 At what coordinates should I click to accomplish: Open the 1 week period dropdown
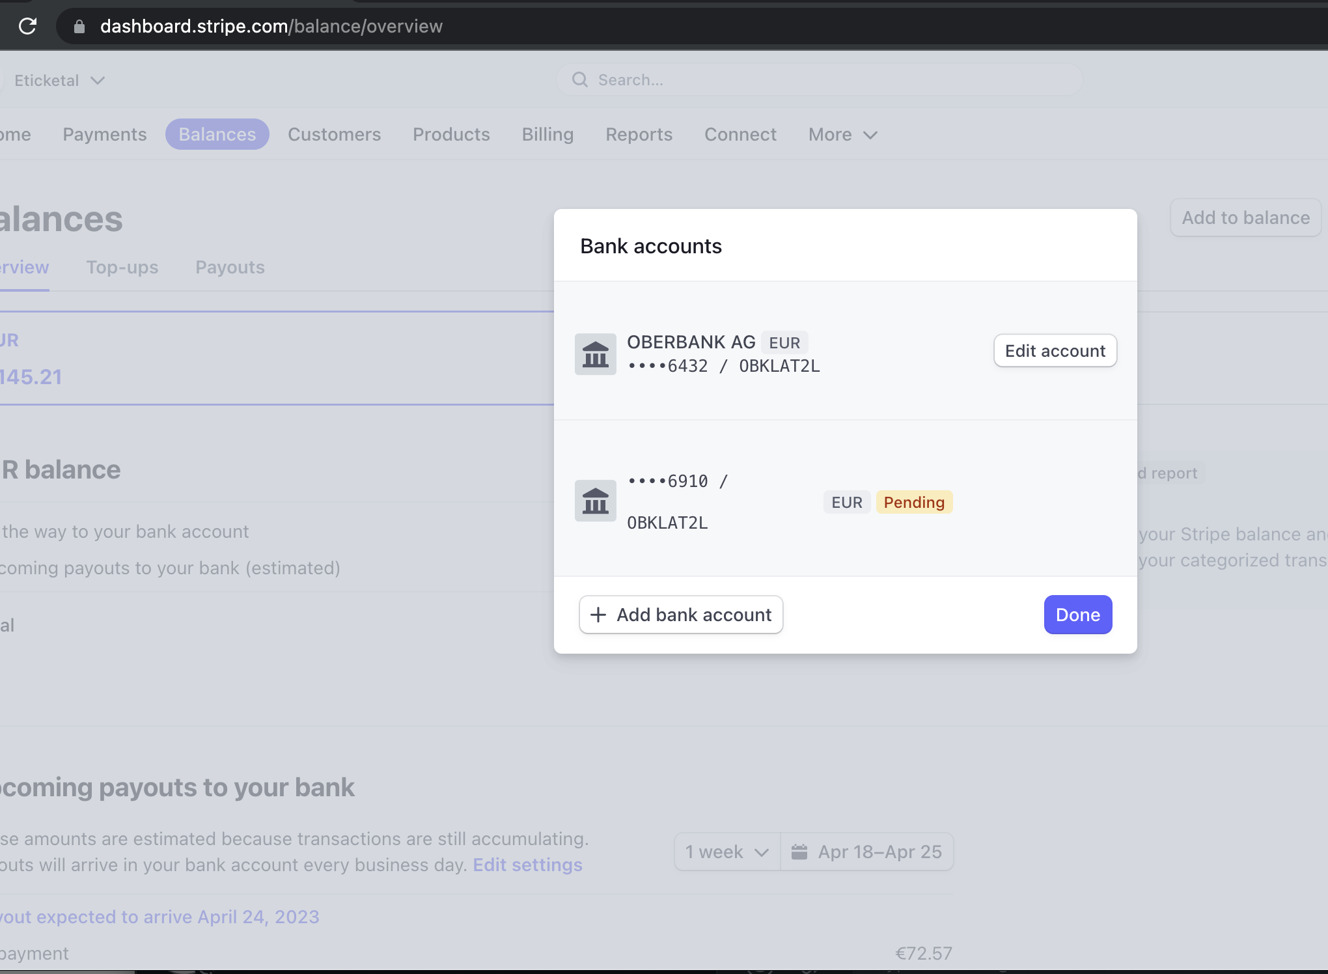click(727, 852)
